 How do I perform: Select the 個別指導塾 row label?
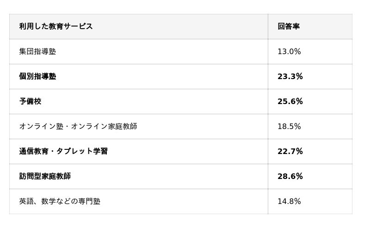point(37,76)
